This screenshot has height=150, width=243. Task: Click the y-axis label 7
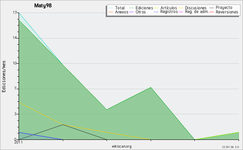coord(15,88)
